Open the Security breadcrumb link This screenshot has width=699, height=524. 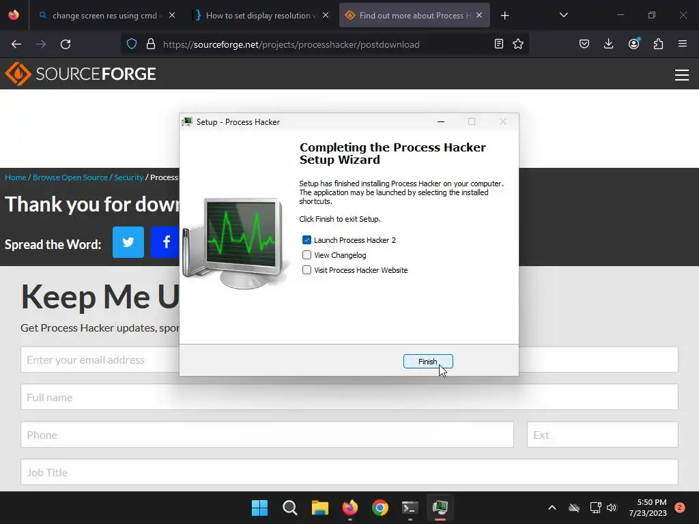click(x=129, y=177)
